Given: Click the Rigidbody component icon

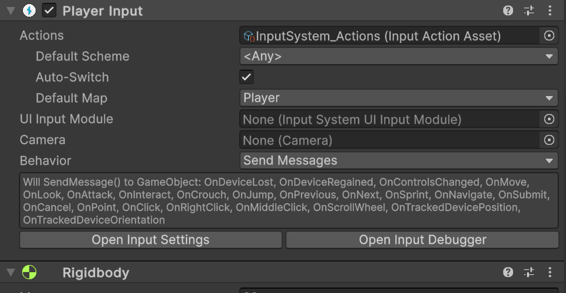Looking at the screenshot, I should (x=29, y=272).
